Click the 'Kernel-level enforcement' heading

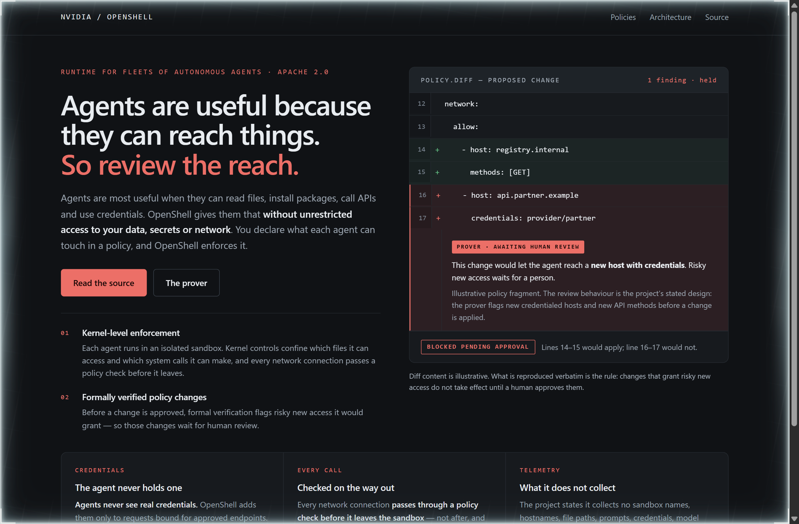coord(131,333)
